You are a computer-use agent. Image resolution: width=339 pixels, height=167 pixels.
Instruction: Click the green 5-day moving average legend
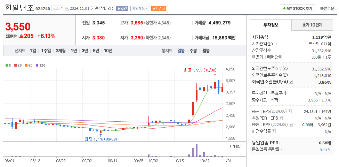pyautogui.click(x=8, y=65)
